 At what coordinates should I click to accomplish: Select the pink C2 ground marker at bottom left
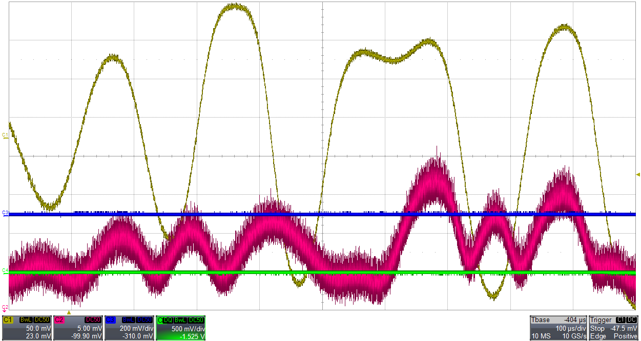pos(5,308)
